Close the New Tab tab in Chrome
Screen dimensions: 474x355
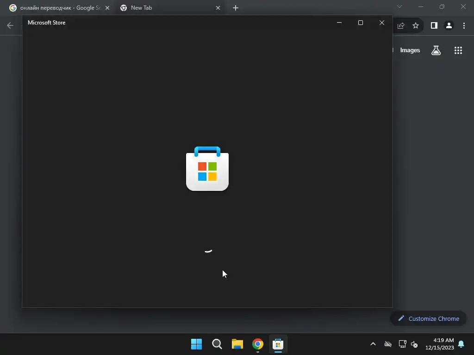(x=218, y=8)
